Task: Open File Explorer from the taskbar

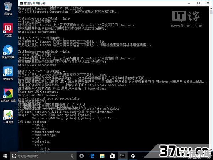Action: click(102, 156)
